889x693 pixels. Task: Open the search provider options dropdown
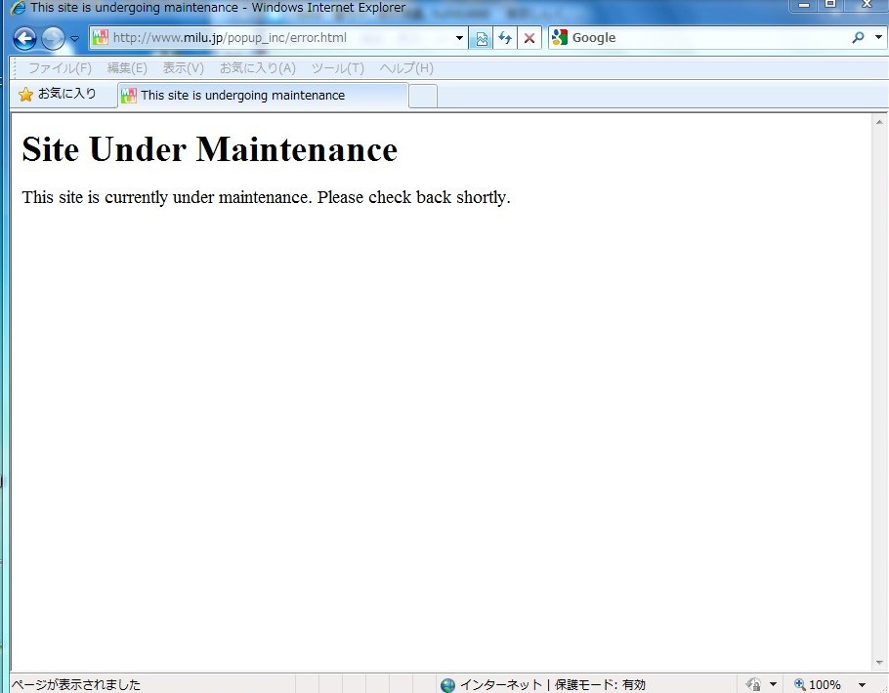(x=878, y=38)
